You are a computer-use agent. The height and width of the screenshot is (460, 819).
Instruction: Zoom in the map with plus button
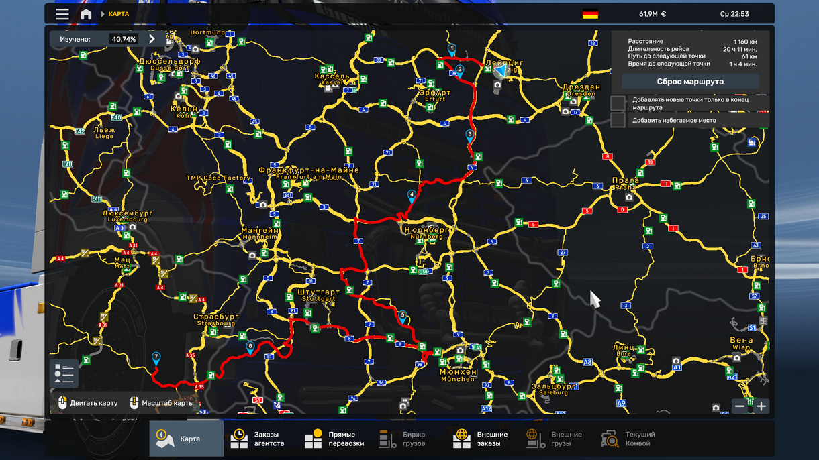point(761,406)
